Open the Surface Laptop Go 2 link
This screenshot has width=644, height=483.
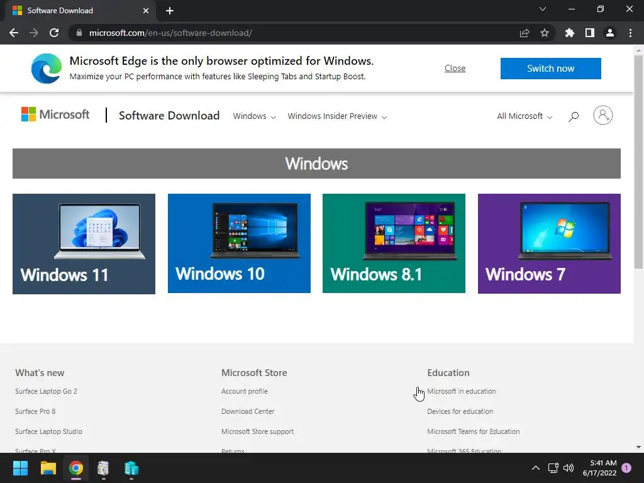tap(46, 391)
